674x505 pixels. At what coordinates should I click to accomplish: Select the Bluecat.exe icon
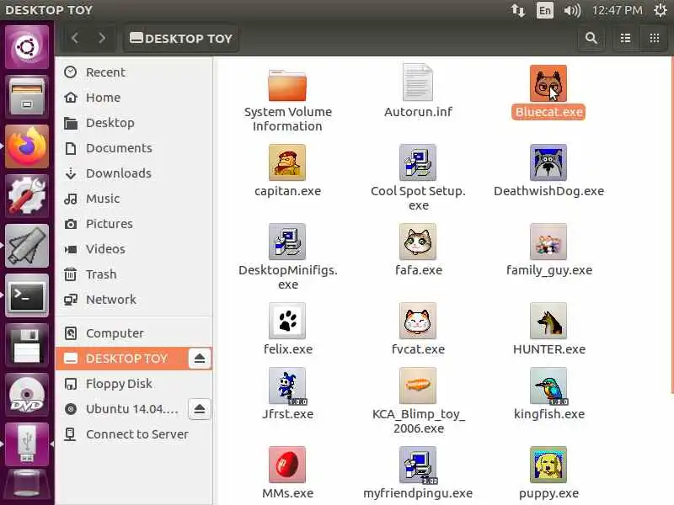click(x=548, y=83)
